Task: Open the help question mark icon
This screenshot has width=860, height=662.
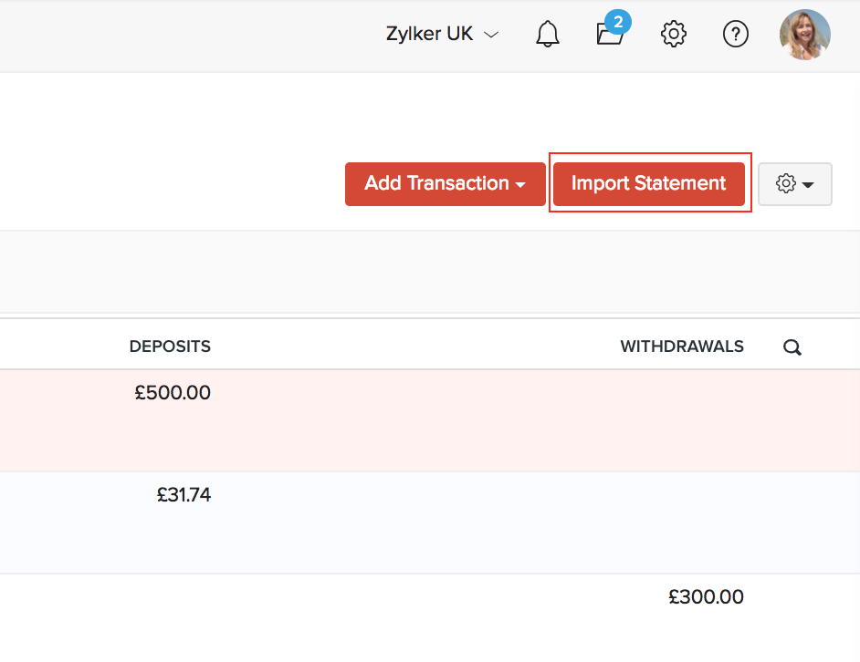Action: tap(735, 35)
